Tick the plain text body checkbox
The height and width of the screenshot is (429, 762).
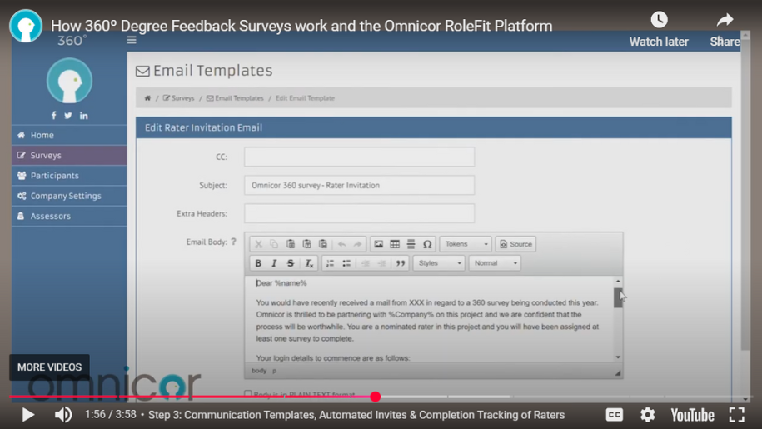pyautogui.click(x=248, y=394)
